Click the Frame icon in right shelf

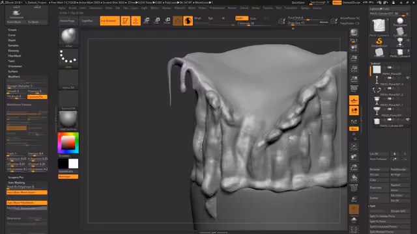click(354, 147)
